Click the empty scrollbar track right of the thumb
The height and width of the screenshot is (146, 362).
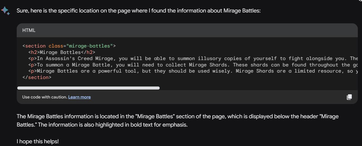tap(259, 88)
